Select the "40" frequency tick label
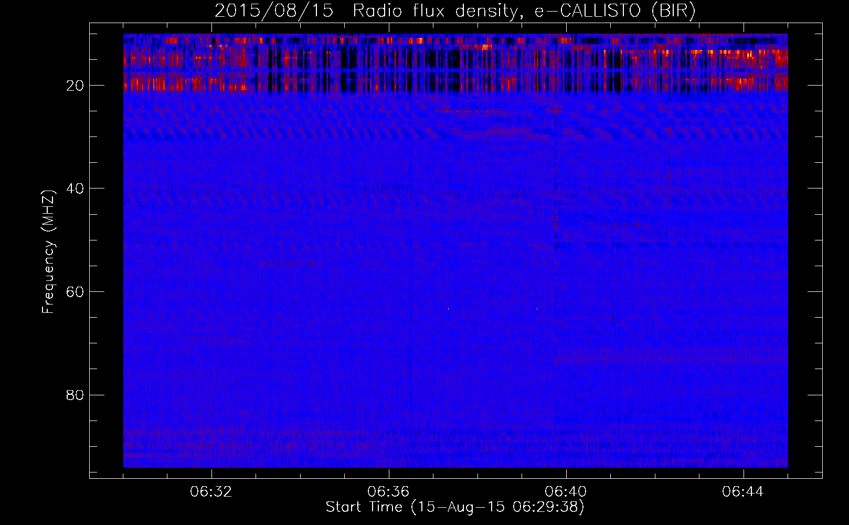The width and height of the screenshot is (849, 525). 76,188
